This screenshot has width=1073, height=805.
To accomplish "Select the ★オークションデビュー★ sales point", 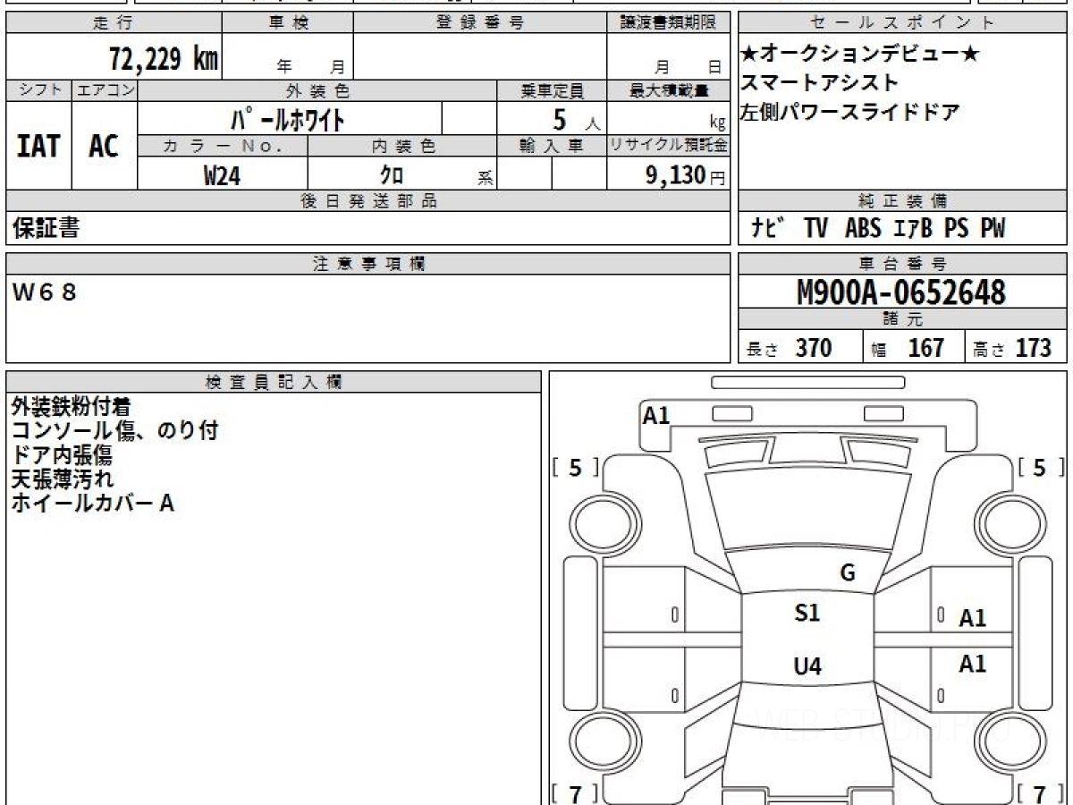I will [x=860, y=54].
